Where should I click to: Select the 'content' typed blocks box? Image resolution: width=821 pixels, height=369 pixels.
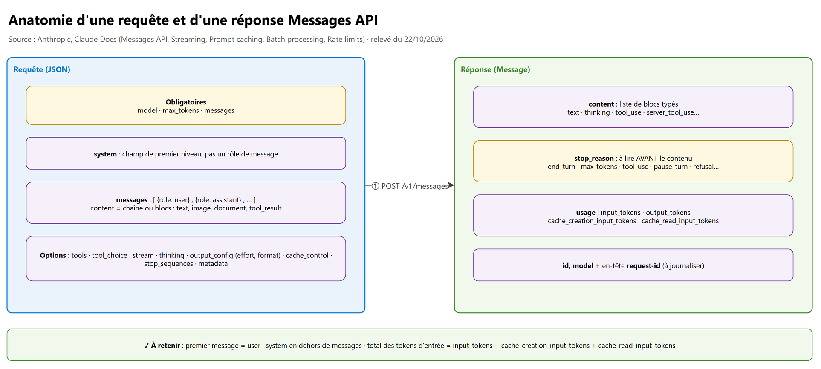coord(633,107)
